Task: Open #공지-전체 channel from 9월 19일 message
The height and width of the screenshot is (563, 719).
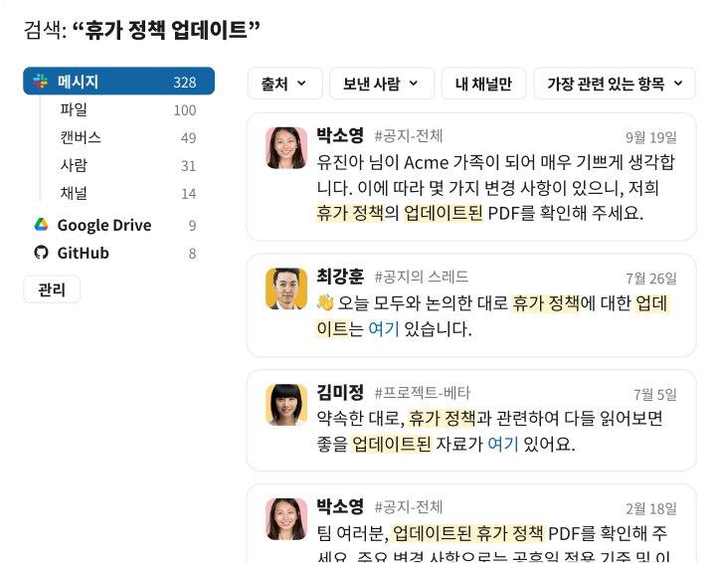Action: click(408, 136)
